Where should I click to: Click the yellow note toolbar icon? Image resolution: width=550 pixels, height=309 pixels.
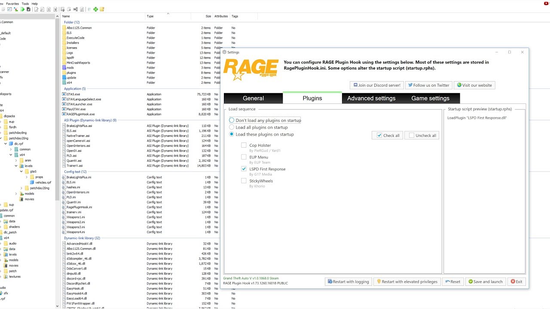(x=102, y=9)
